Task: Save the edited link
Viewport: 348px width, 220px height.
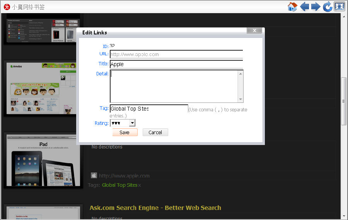Action: pos(125,132)
